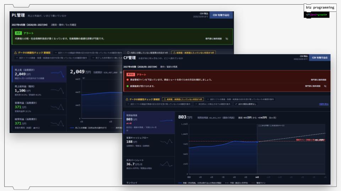
Task: Click the blue data point on the CF chart
Action: 257,142
